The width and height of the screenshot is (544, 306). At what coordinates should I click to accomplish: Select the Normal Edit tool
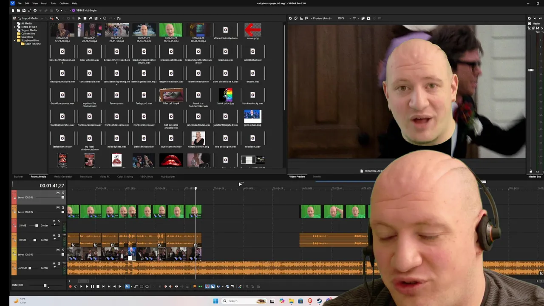(127, 286)
